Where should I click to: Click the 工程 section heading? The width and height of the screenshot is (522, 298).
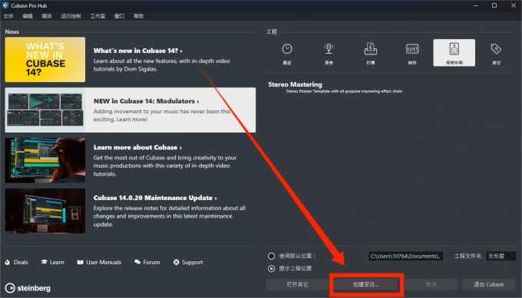[271, 32]
